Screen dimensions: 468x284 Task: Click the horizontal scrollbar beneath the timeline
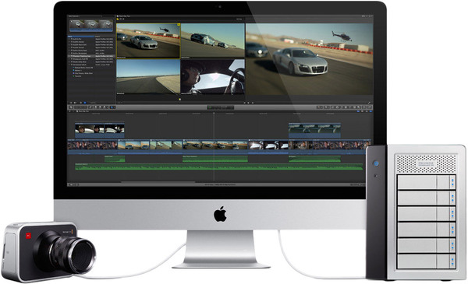tap(158, 182)
